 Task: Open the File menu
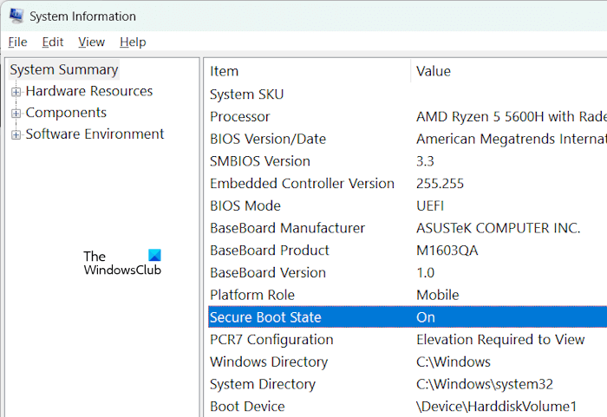(17, 42)
